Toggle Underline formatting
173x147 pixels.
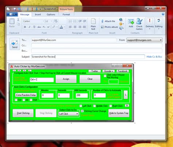(34, 27)
